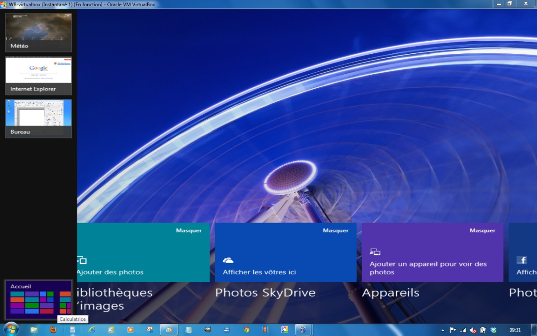This screenshot has height=336, width=537.
Task: Click the muted volume tray icon
Action: pyautogui.click(x=473, y=330)
